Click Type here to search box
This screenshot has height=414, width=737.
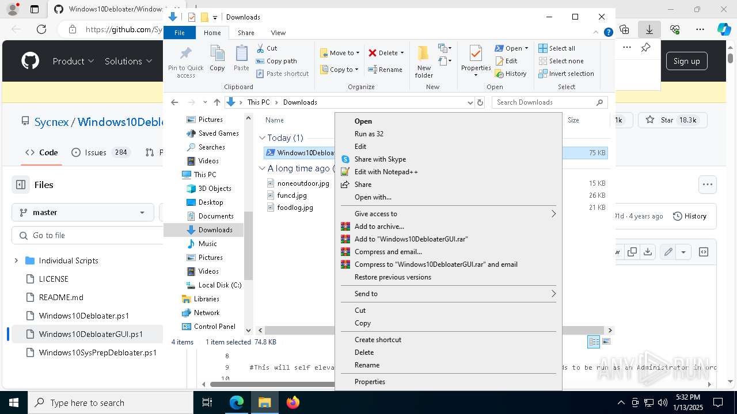[x=111, y=402]
